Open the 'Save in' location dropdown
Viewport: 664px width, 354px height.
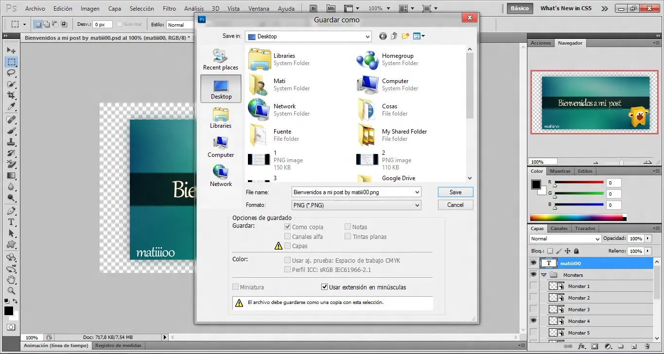point(367,36)
